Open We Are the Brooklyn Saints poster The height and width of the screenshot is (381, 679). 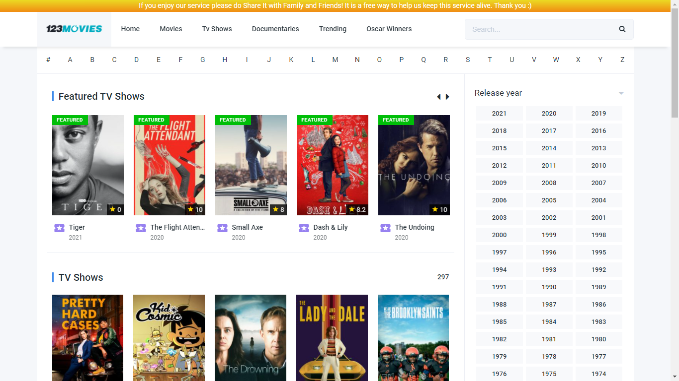point(413,338)
